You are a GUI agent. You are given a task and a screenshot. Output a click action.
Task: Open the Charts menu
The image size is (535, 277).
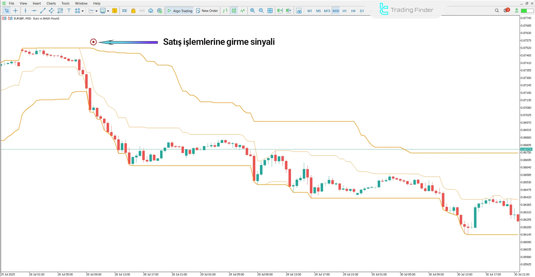(x=51, y=3)
